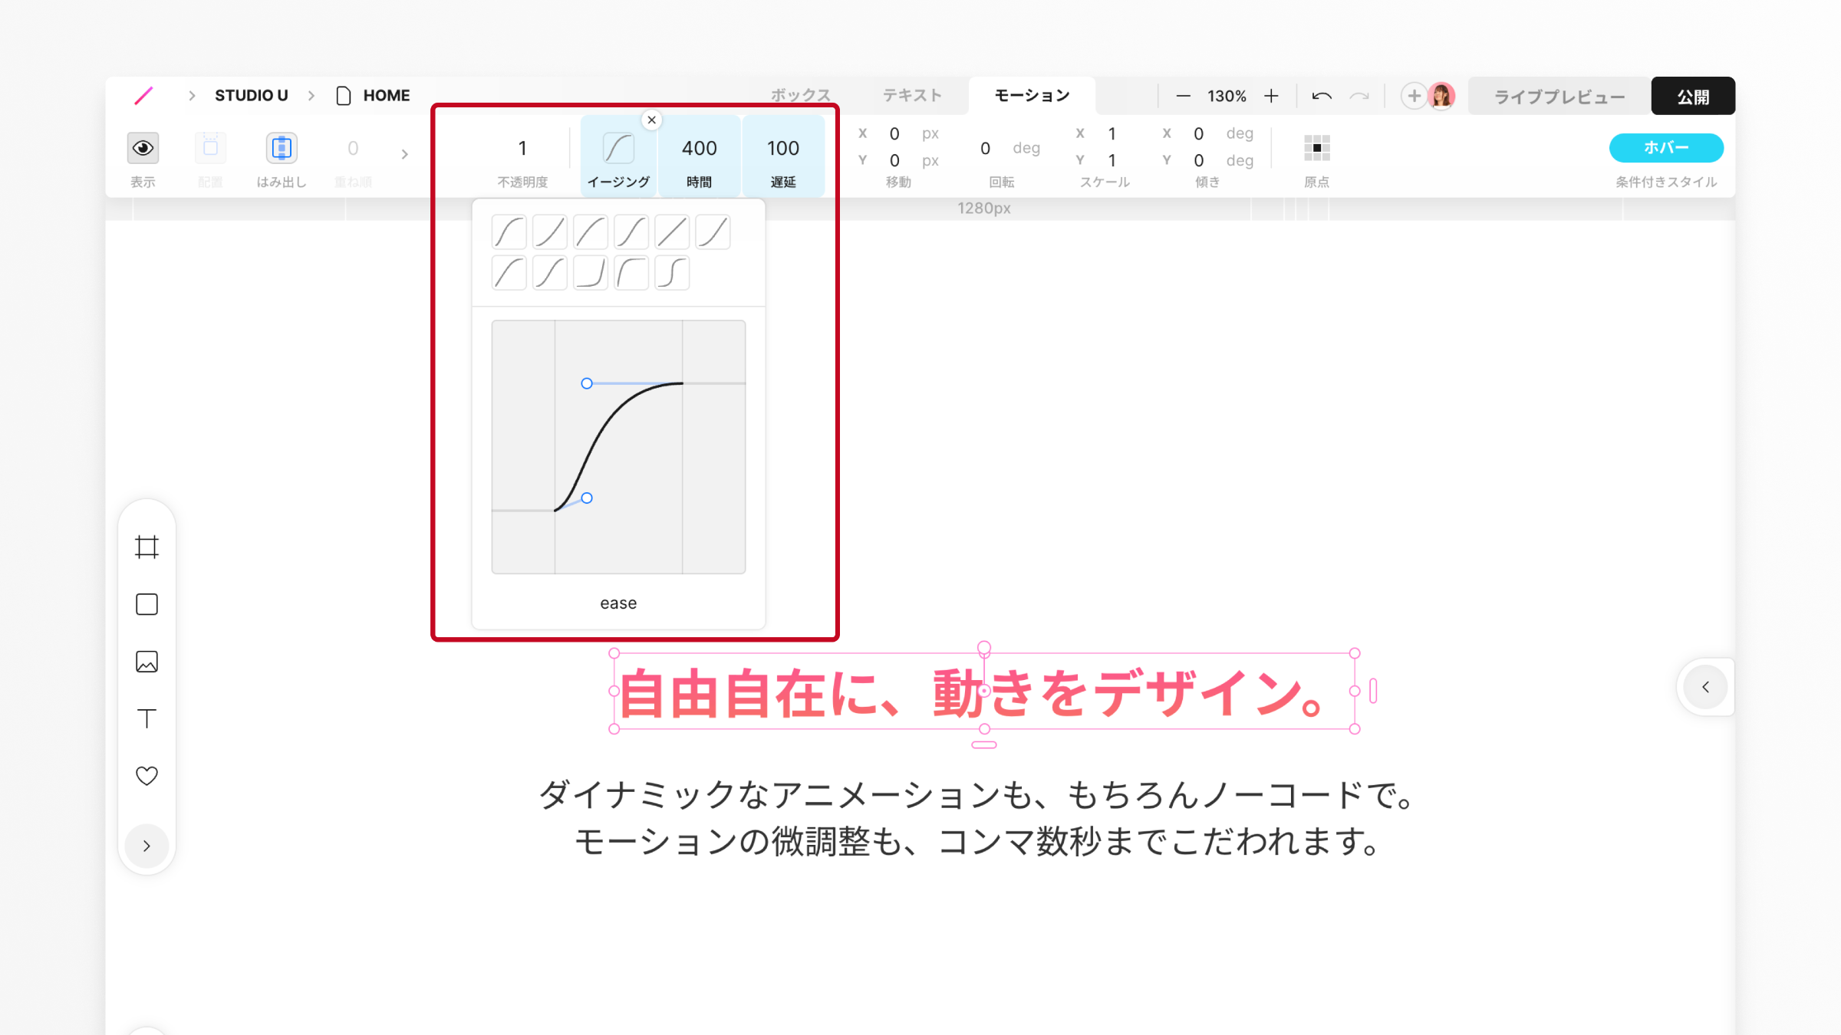Edit the スケール Y value
This screenshot has height=1035, width=1841.
tap(1112, 161)
